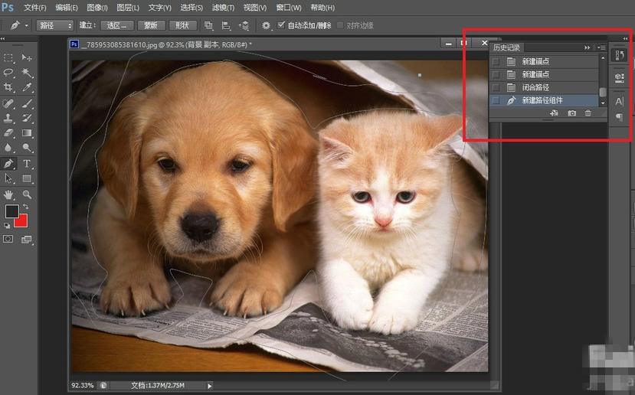Select the Lasso tool in the toolbox
Viewport: 635px width, 395px height.
[x=9, y=73]
